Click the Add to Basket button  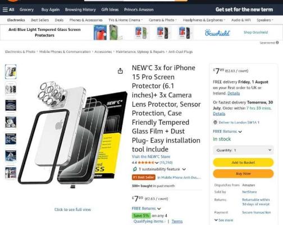tap(243, 163)
